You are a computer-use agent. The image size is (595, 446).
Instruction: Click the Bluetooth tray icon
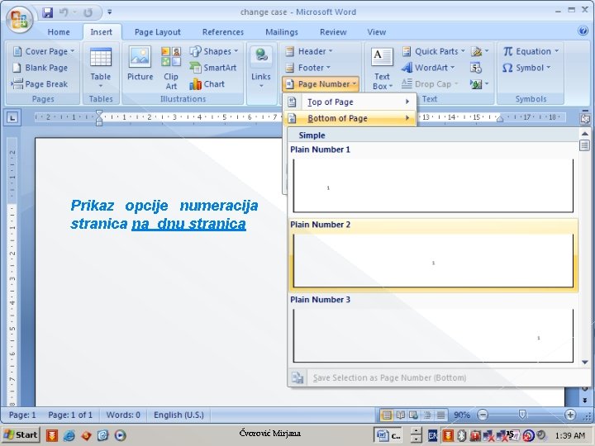coord(461,435)
